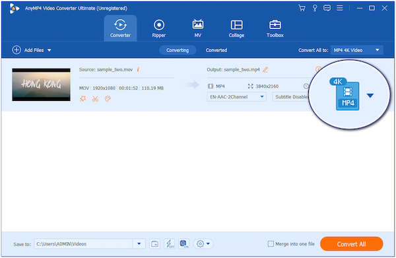
Task: Open the Collage tab
Action: tap(236, 28)
